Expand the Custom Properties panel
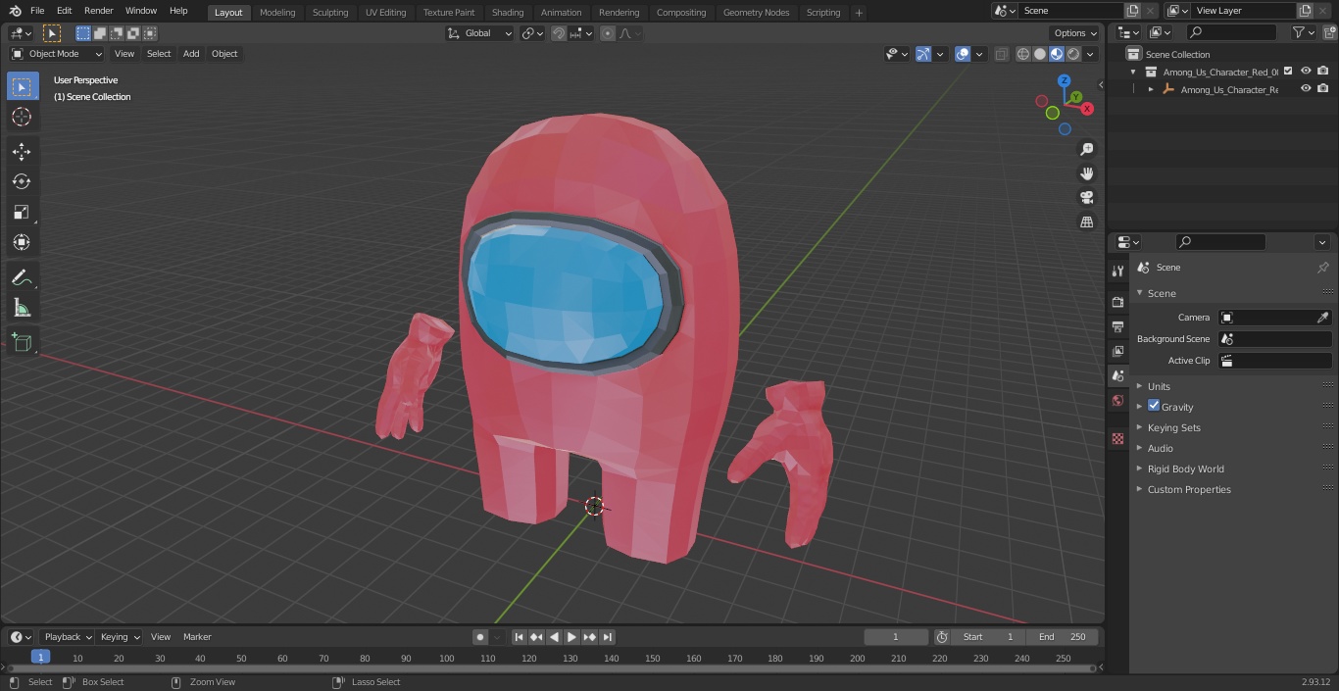 point(1189,489)
